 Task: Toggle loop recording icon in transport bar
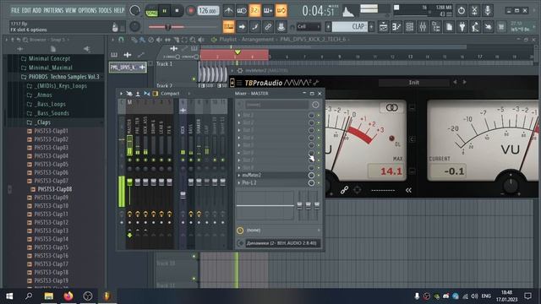[x=281, y=11]
